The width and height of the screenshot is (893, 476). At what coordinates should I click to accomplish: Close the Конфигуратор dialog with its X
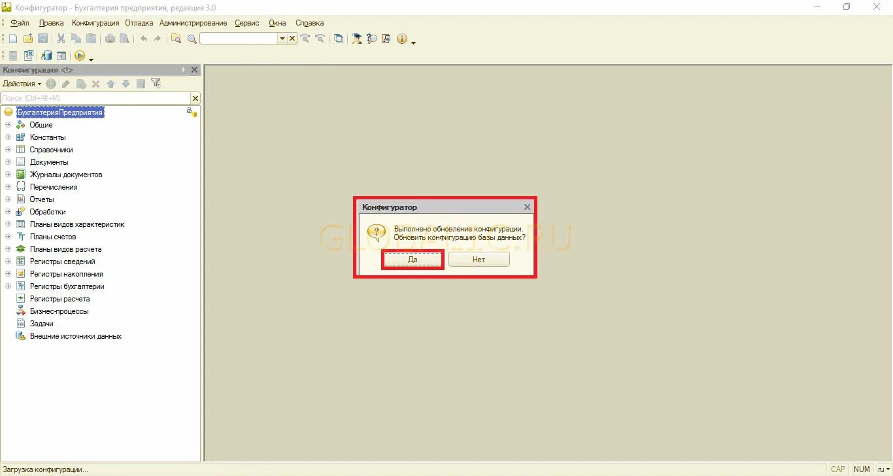coord(527,207)
